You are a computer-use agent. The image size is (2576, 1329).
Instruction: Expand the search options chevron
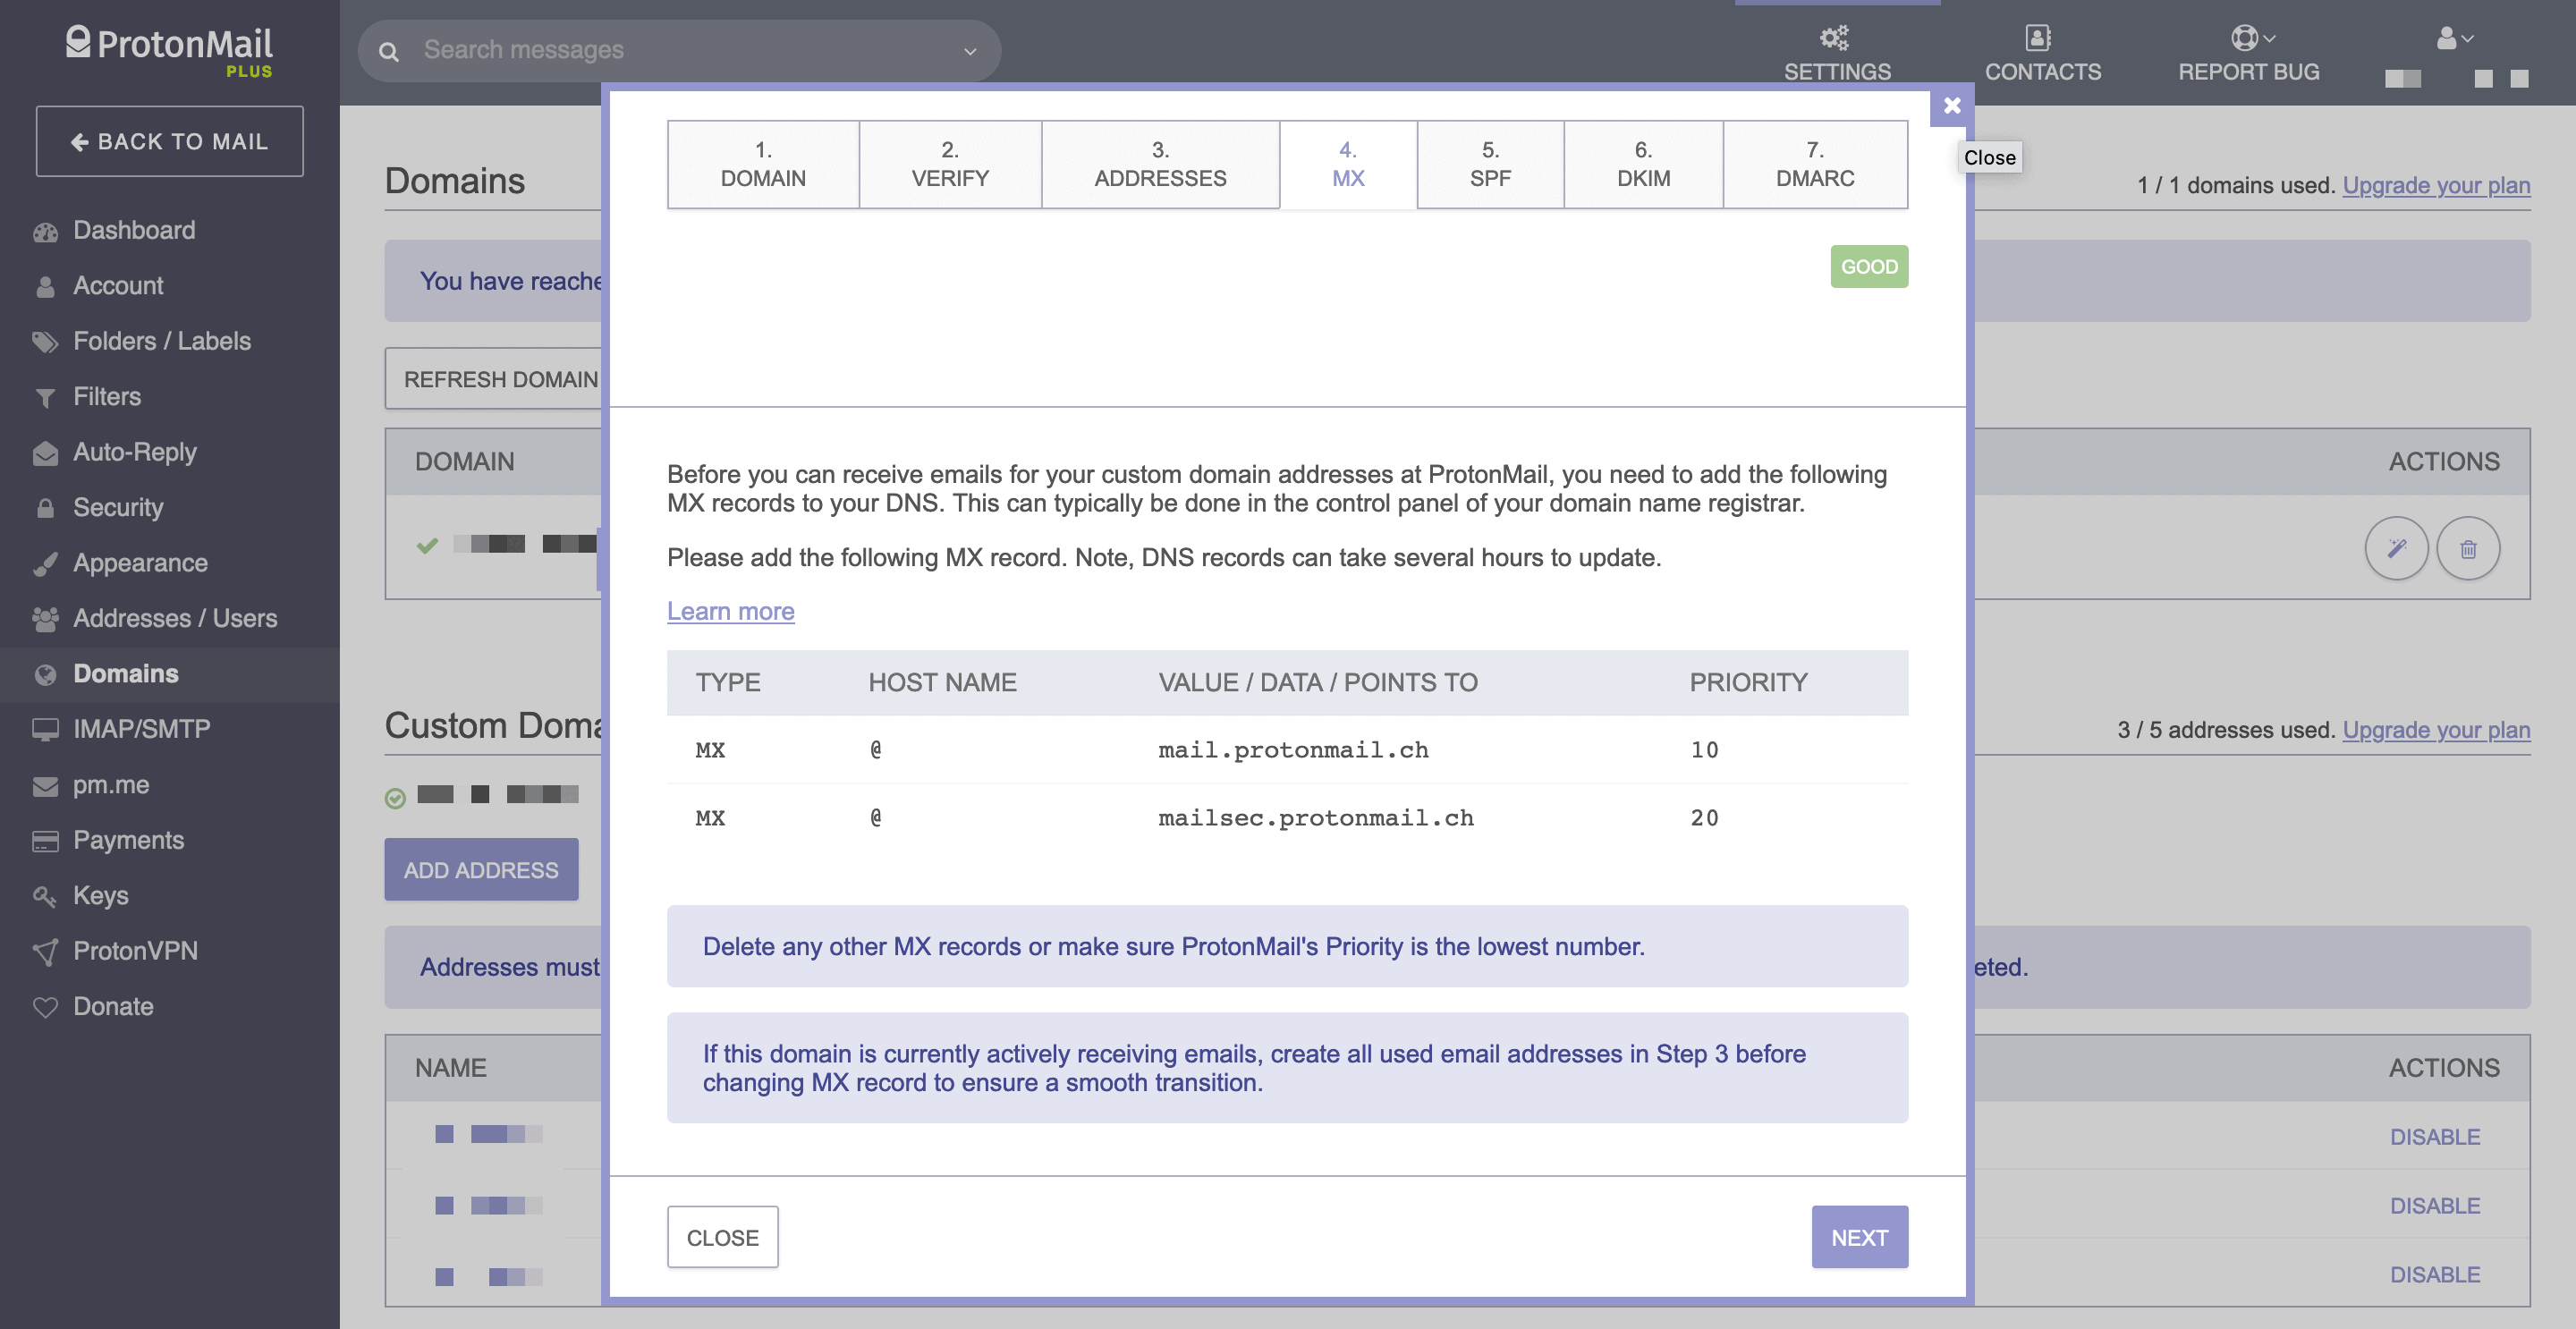[969, 51]
